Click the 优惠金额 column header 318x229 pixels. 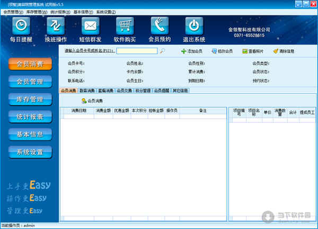pyautogui.click(x=122, y=111)
